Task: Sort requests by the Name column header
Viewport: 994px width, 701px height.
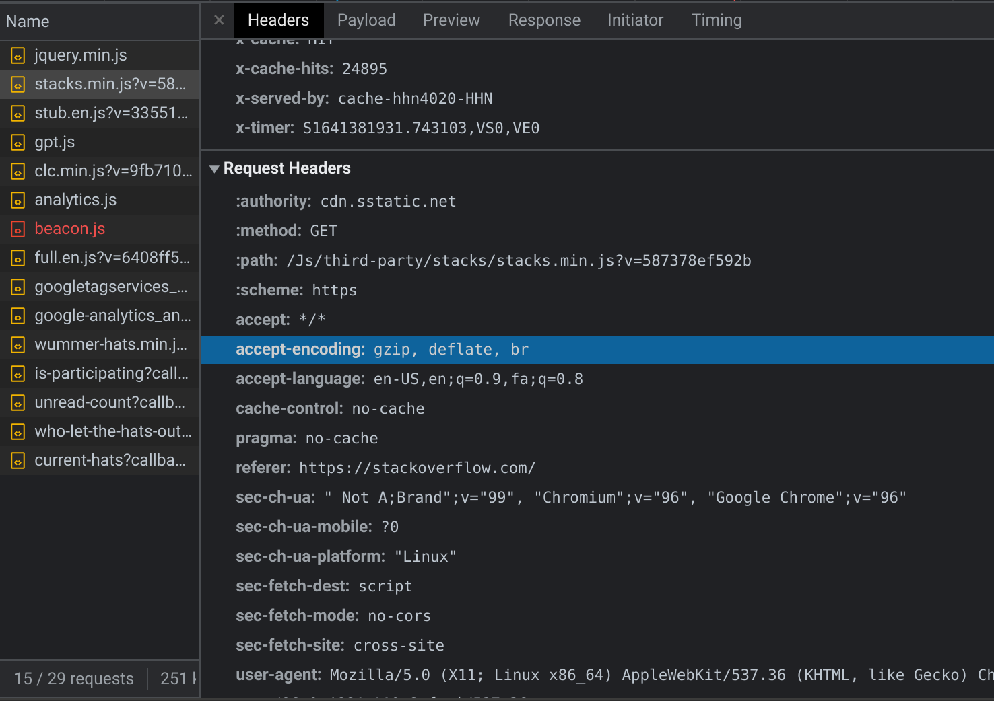Action: 100,22
